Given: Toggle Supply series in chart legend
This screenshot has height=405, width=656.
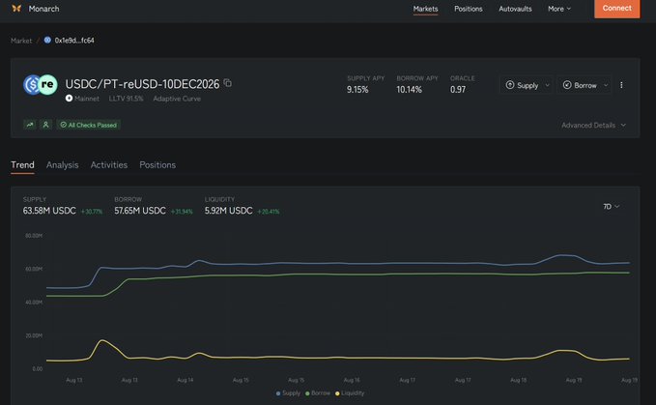Looking at the screenshot, I should (288, 392).
